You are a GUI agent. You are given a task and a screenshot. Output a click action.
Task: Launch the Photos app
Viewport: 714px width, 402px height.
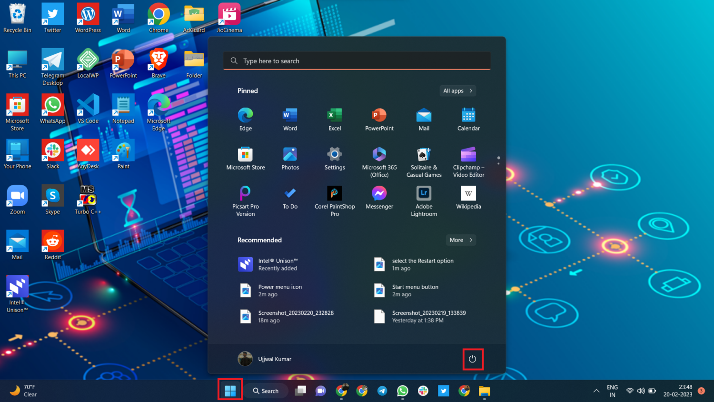click(290, 158)
